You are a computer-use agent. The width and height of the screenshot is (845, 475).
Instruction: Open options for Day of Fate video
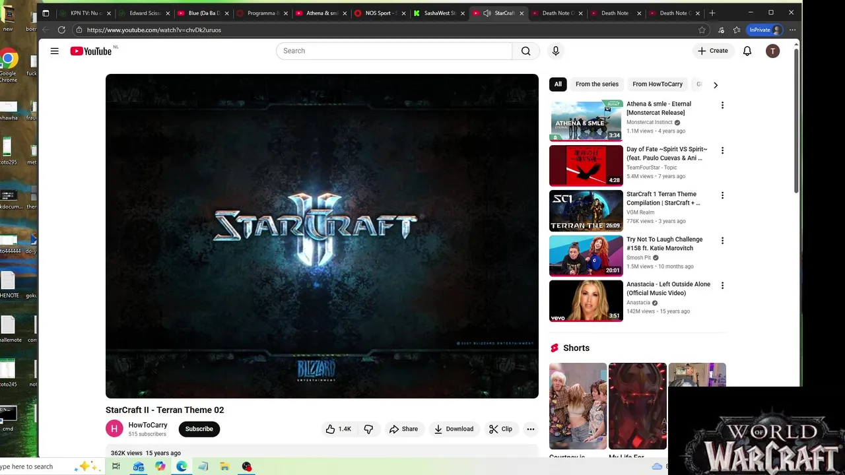pos(722,150)
